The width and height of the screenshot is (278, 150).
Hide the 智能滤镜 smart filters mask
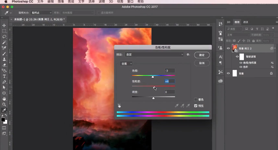coord(237,56)
